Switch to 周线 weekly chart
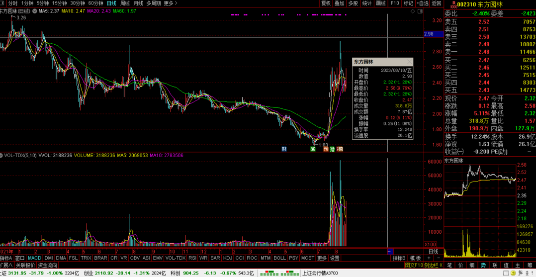This screenshot has height=277, width=536. [125, 3]
